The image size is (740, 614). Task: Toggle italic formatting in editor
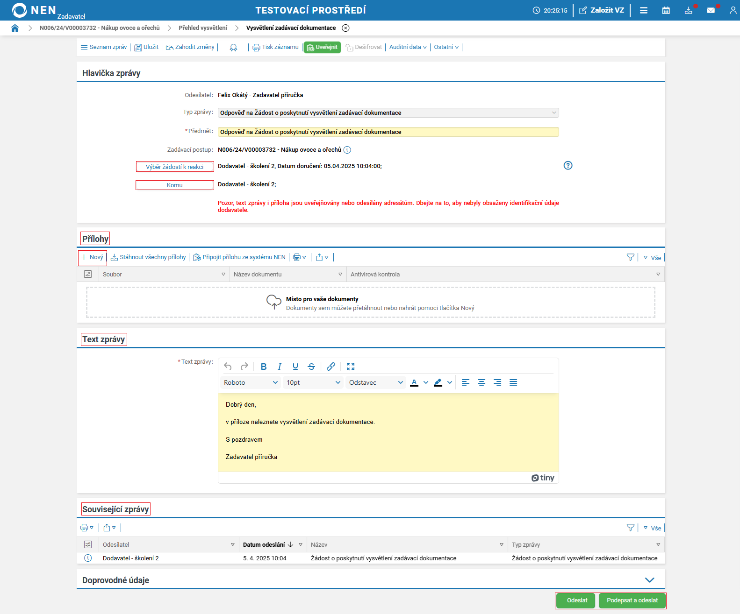tap(280, 367)
